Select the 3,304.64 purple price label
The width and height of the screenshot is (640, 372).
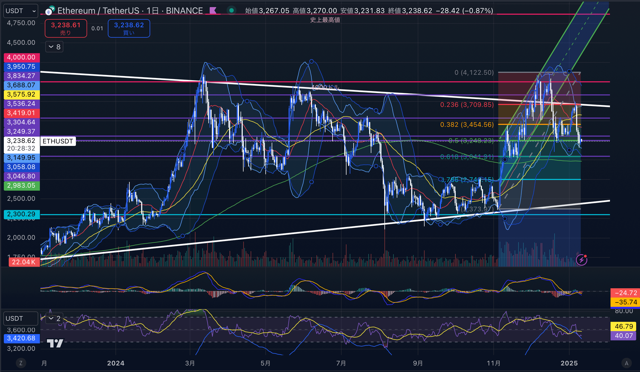pyautogui.click(x=22, y=122)
